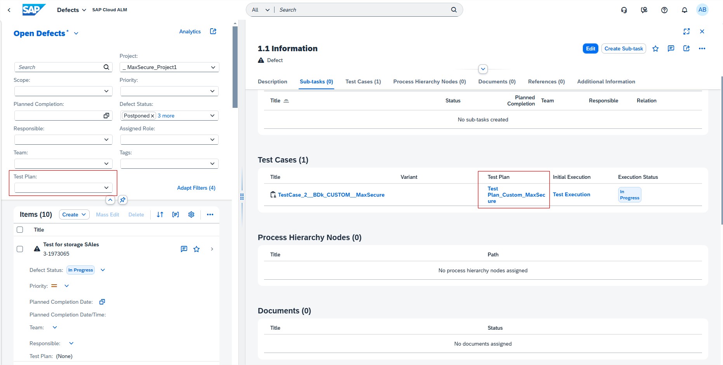
Task: Pin the filter bar header
Action: pyautogui.click(x=123, y=200)
